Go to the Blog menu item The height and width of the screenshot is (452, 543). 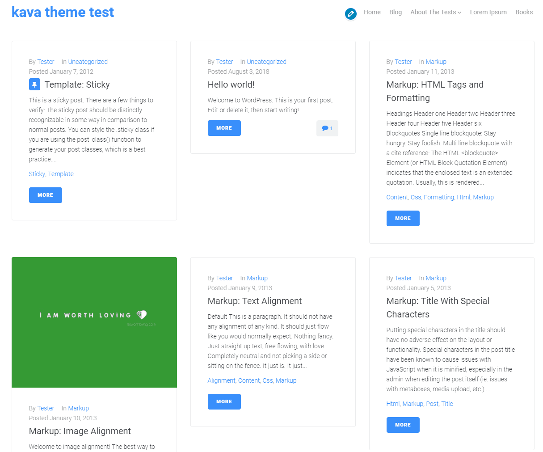point(395,12)
